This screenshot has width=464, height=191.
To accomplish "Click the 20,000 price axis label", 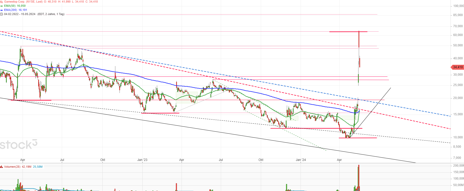I will point(458,98).
